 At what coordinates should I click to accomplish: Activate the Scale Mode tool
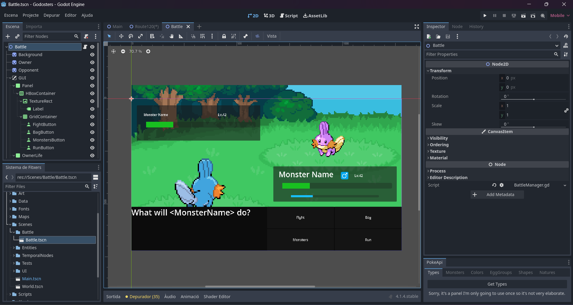click(x=140, y=36)
